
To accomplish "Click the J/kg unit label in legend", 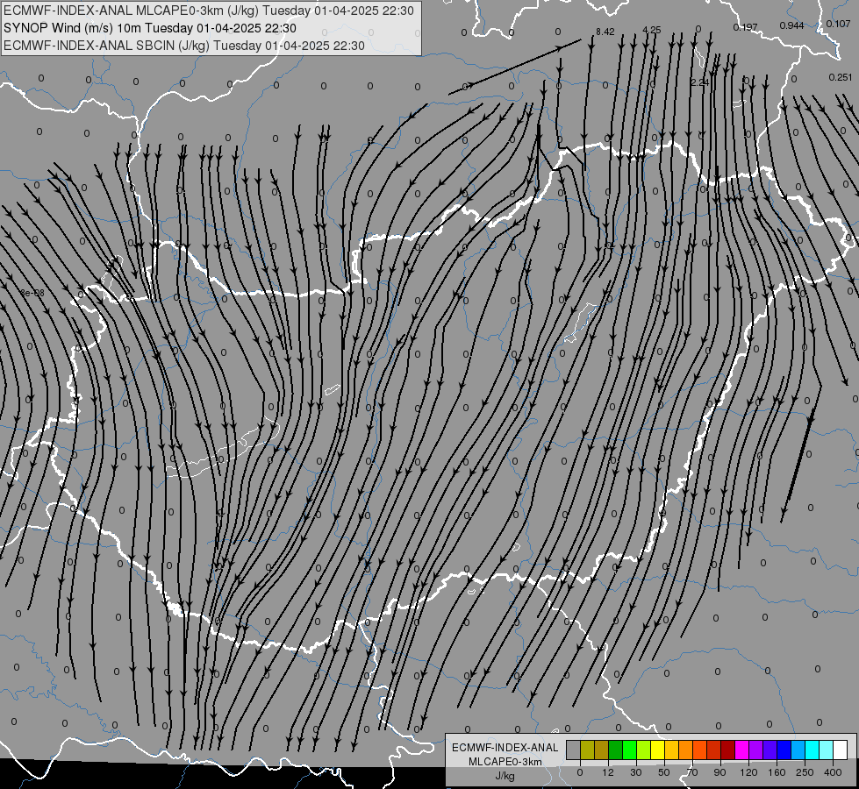I will click(x=505, y=776).
